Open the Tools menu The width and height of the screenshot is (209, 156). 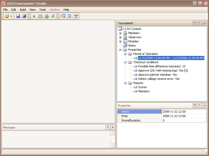(x=43, y=10)
